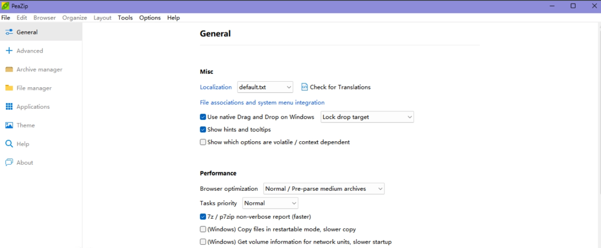Maximize the PeaZip window

[573, 6]
